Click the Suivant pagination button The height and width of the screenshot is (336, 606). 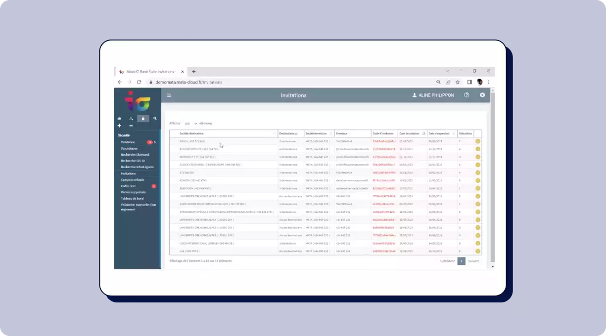pos(473,261)
